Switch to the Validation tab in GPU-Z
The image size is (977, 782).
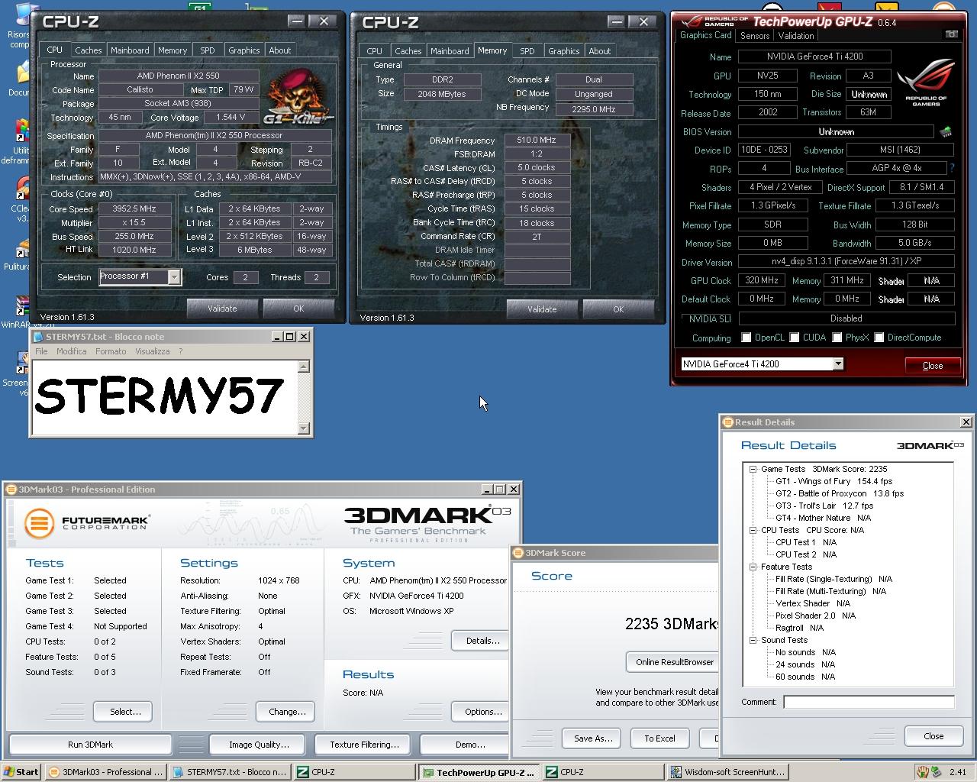[796, 36]
